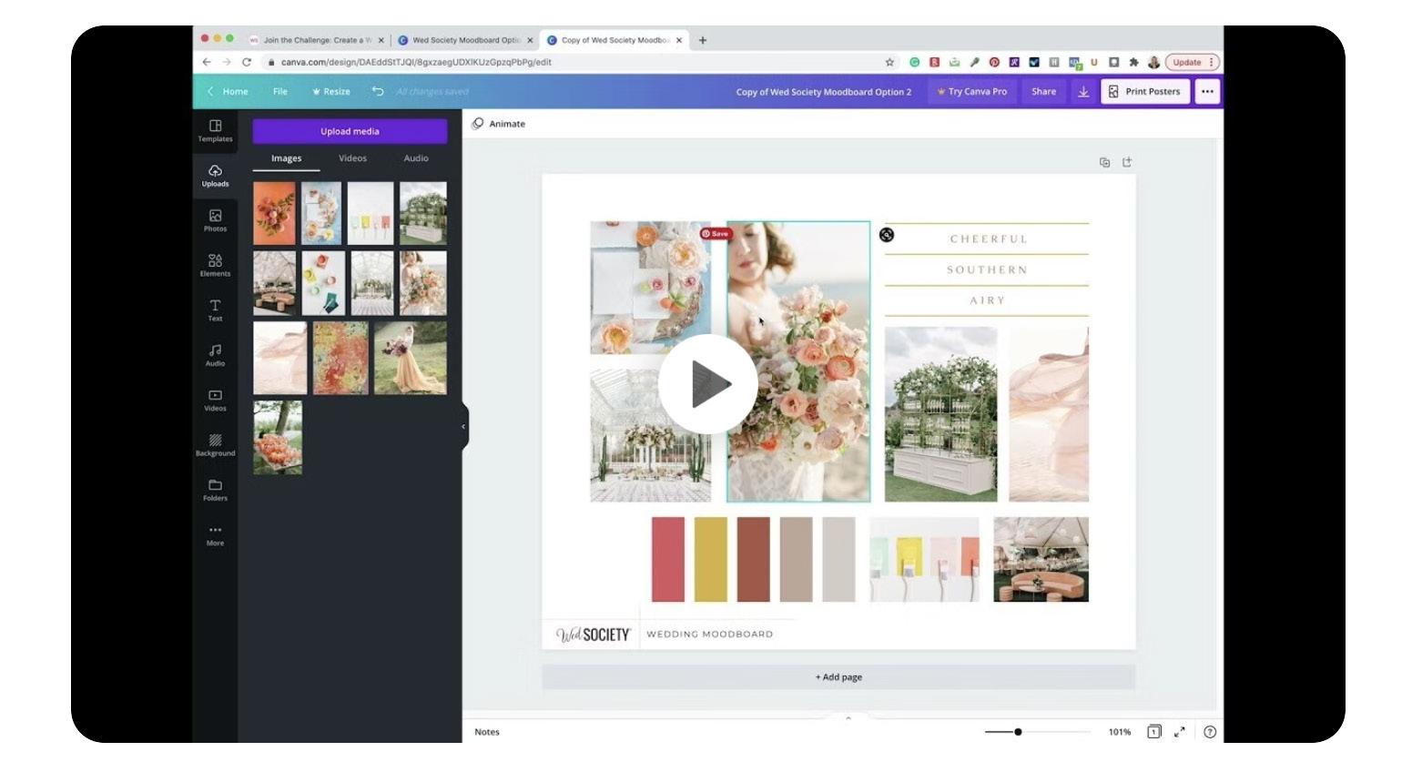Click the Share button
1422x772 pixels.
click(1043, 91)
